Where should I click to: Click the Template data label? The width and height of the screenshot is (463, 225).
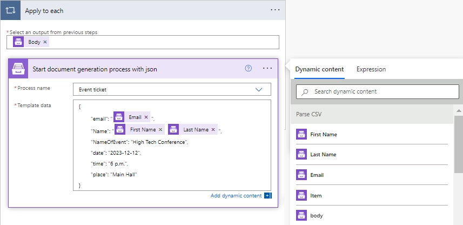pos(34,105)
